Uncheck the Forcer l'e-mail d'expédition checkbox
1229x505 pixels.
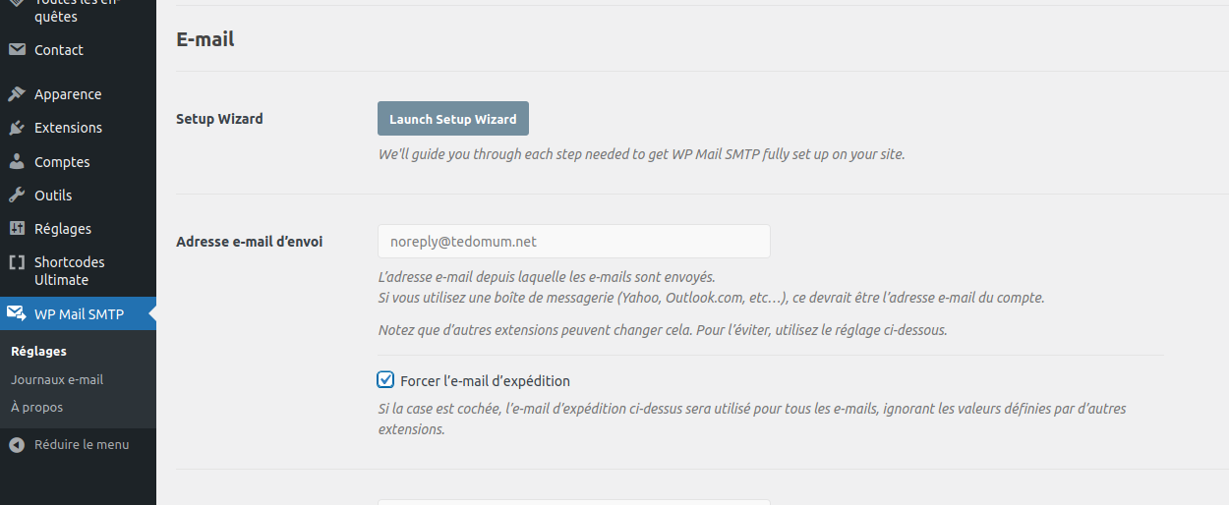pyautogui.click(x=386, y=380)
